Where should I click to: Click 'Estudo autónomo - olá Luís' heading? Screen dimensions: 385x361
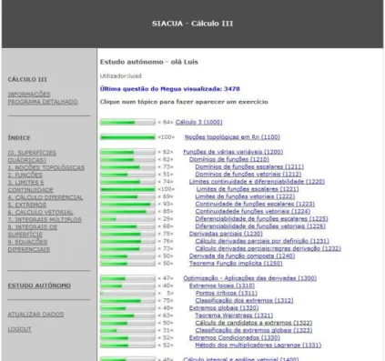click(149, 62)
